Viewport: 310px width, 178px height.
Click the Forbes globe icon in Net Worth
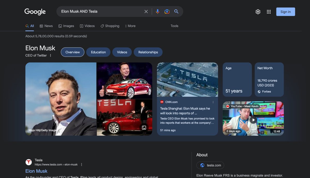click(x=259, y=92)
